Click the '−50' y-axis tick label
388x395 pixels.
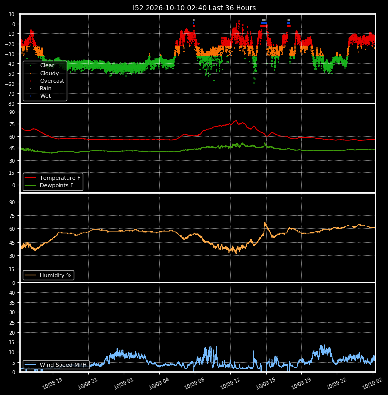10,74
